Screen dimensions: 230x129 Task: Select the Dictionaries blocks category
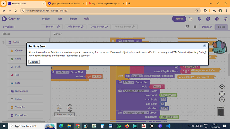click(x=26, y=91)
